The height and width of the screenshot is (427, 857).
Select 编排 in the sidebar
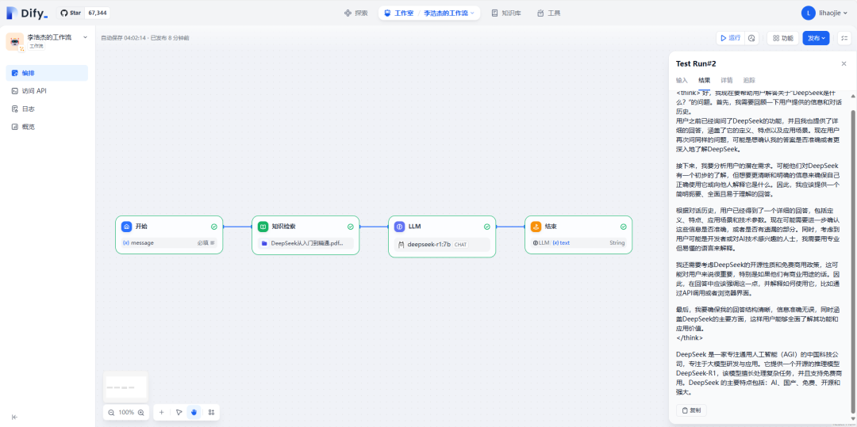(47, 73)
